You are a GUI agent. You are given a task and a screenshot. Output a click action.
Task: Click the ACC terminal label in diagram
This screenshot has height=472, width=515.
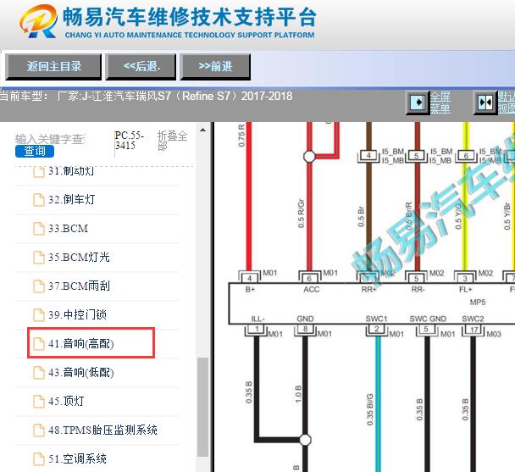pos(312,289)
